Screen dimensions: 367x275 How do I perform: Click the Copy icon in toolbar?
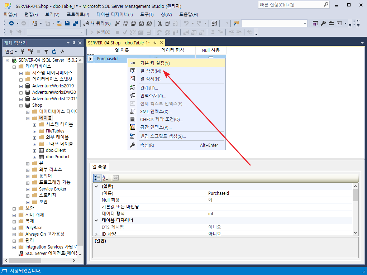pyautogui.click(x=168, y=23)
